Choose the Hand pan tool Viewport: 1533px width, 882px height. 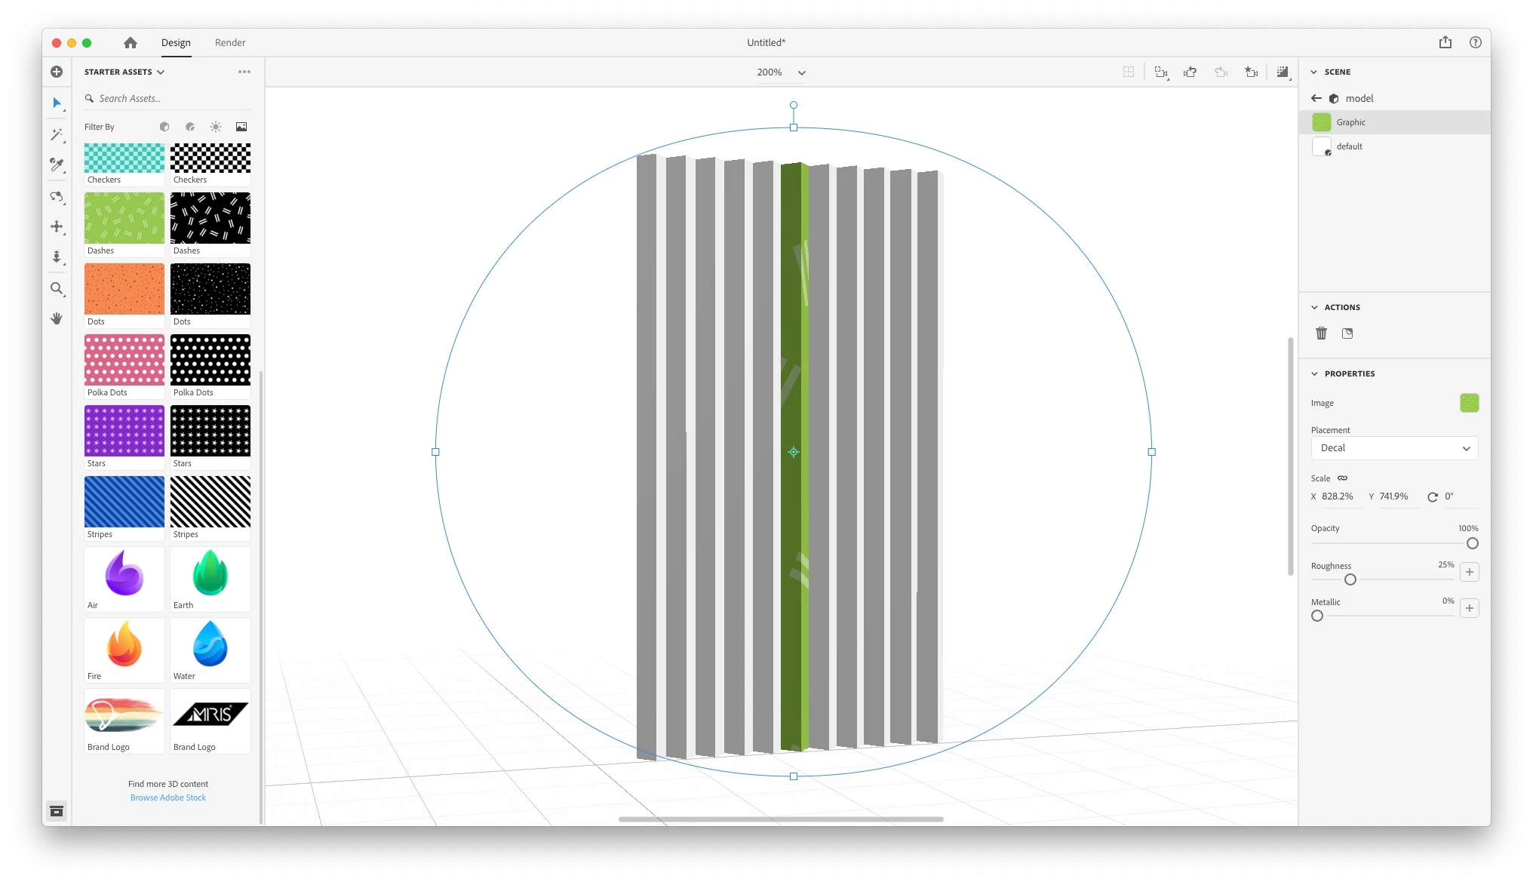(57, 318)
